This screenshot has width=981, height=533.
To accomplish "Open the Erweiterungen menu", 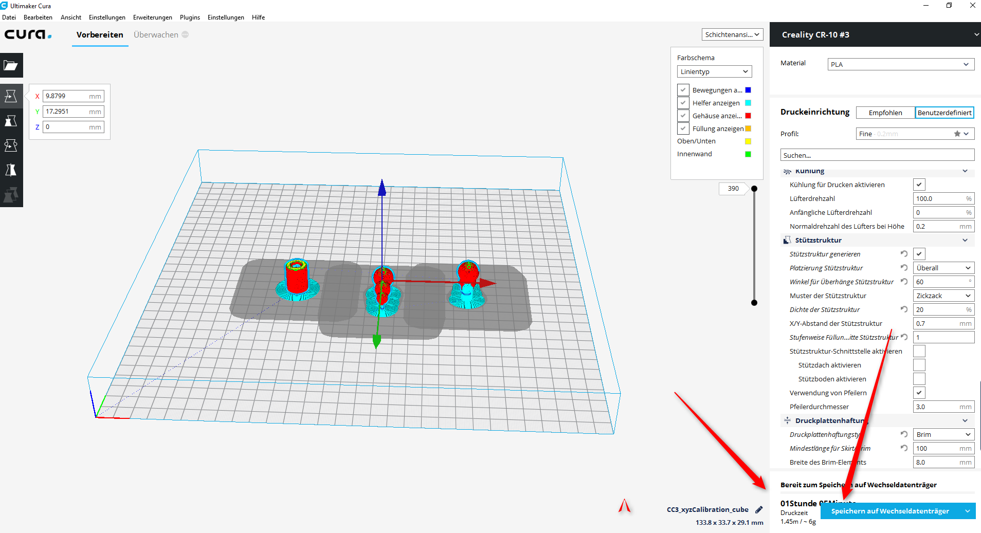I will (153, 17).
